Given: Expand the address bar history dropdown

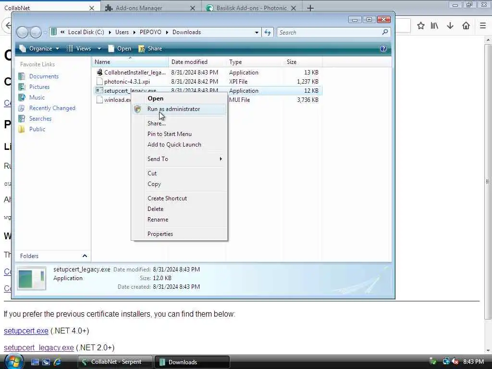Looking at the screenshot, I should [x=257, y=32].
